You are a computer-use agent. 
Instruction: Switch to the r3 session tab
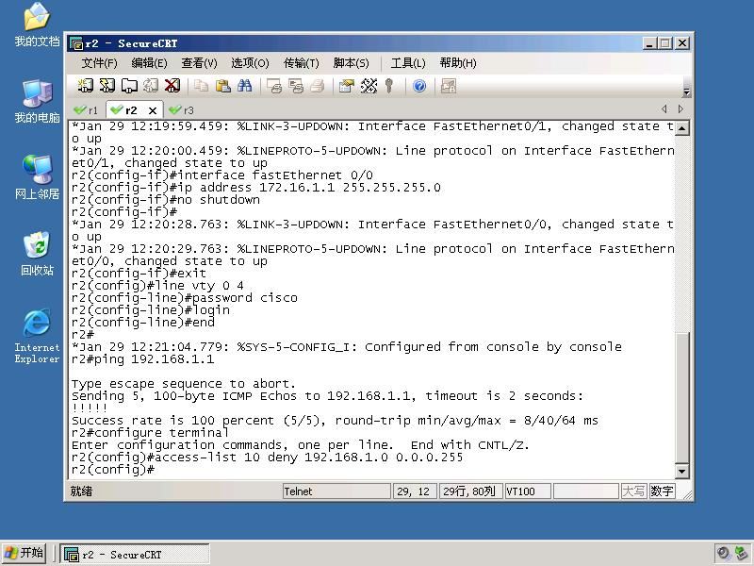point(181,110)
